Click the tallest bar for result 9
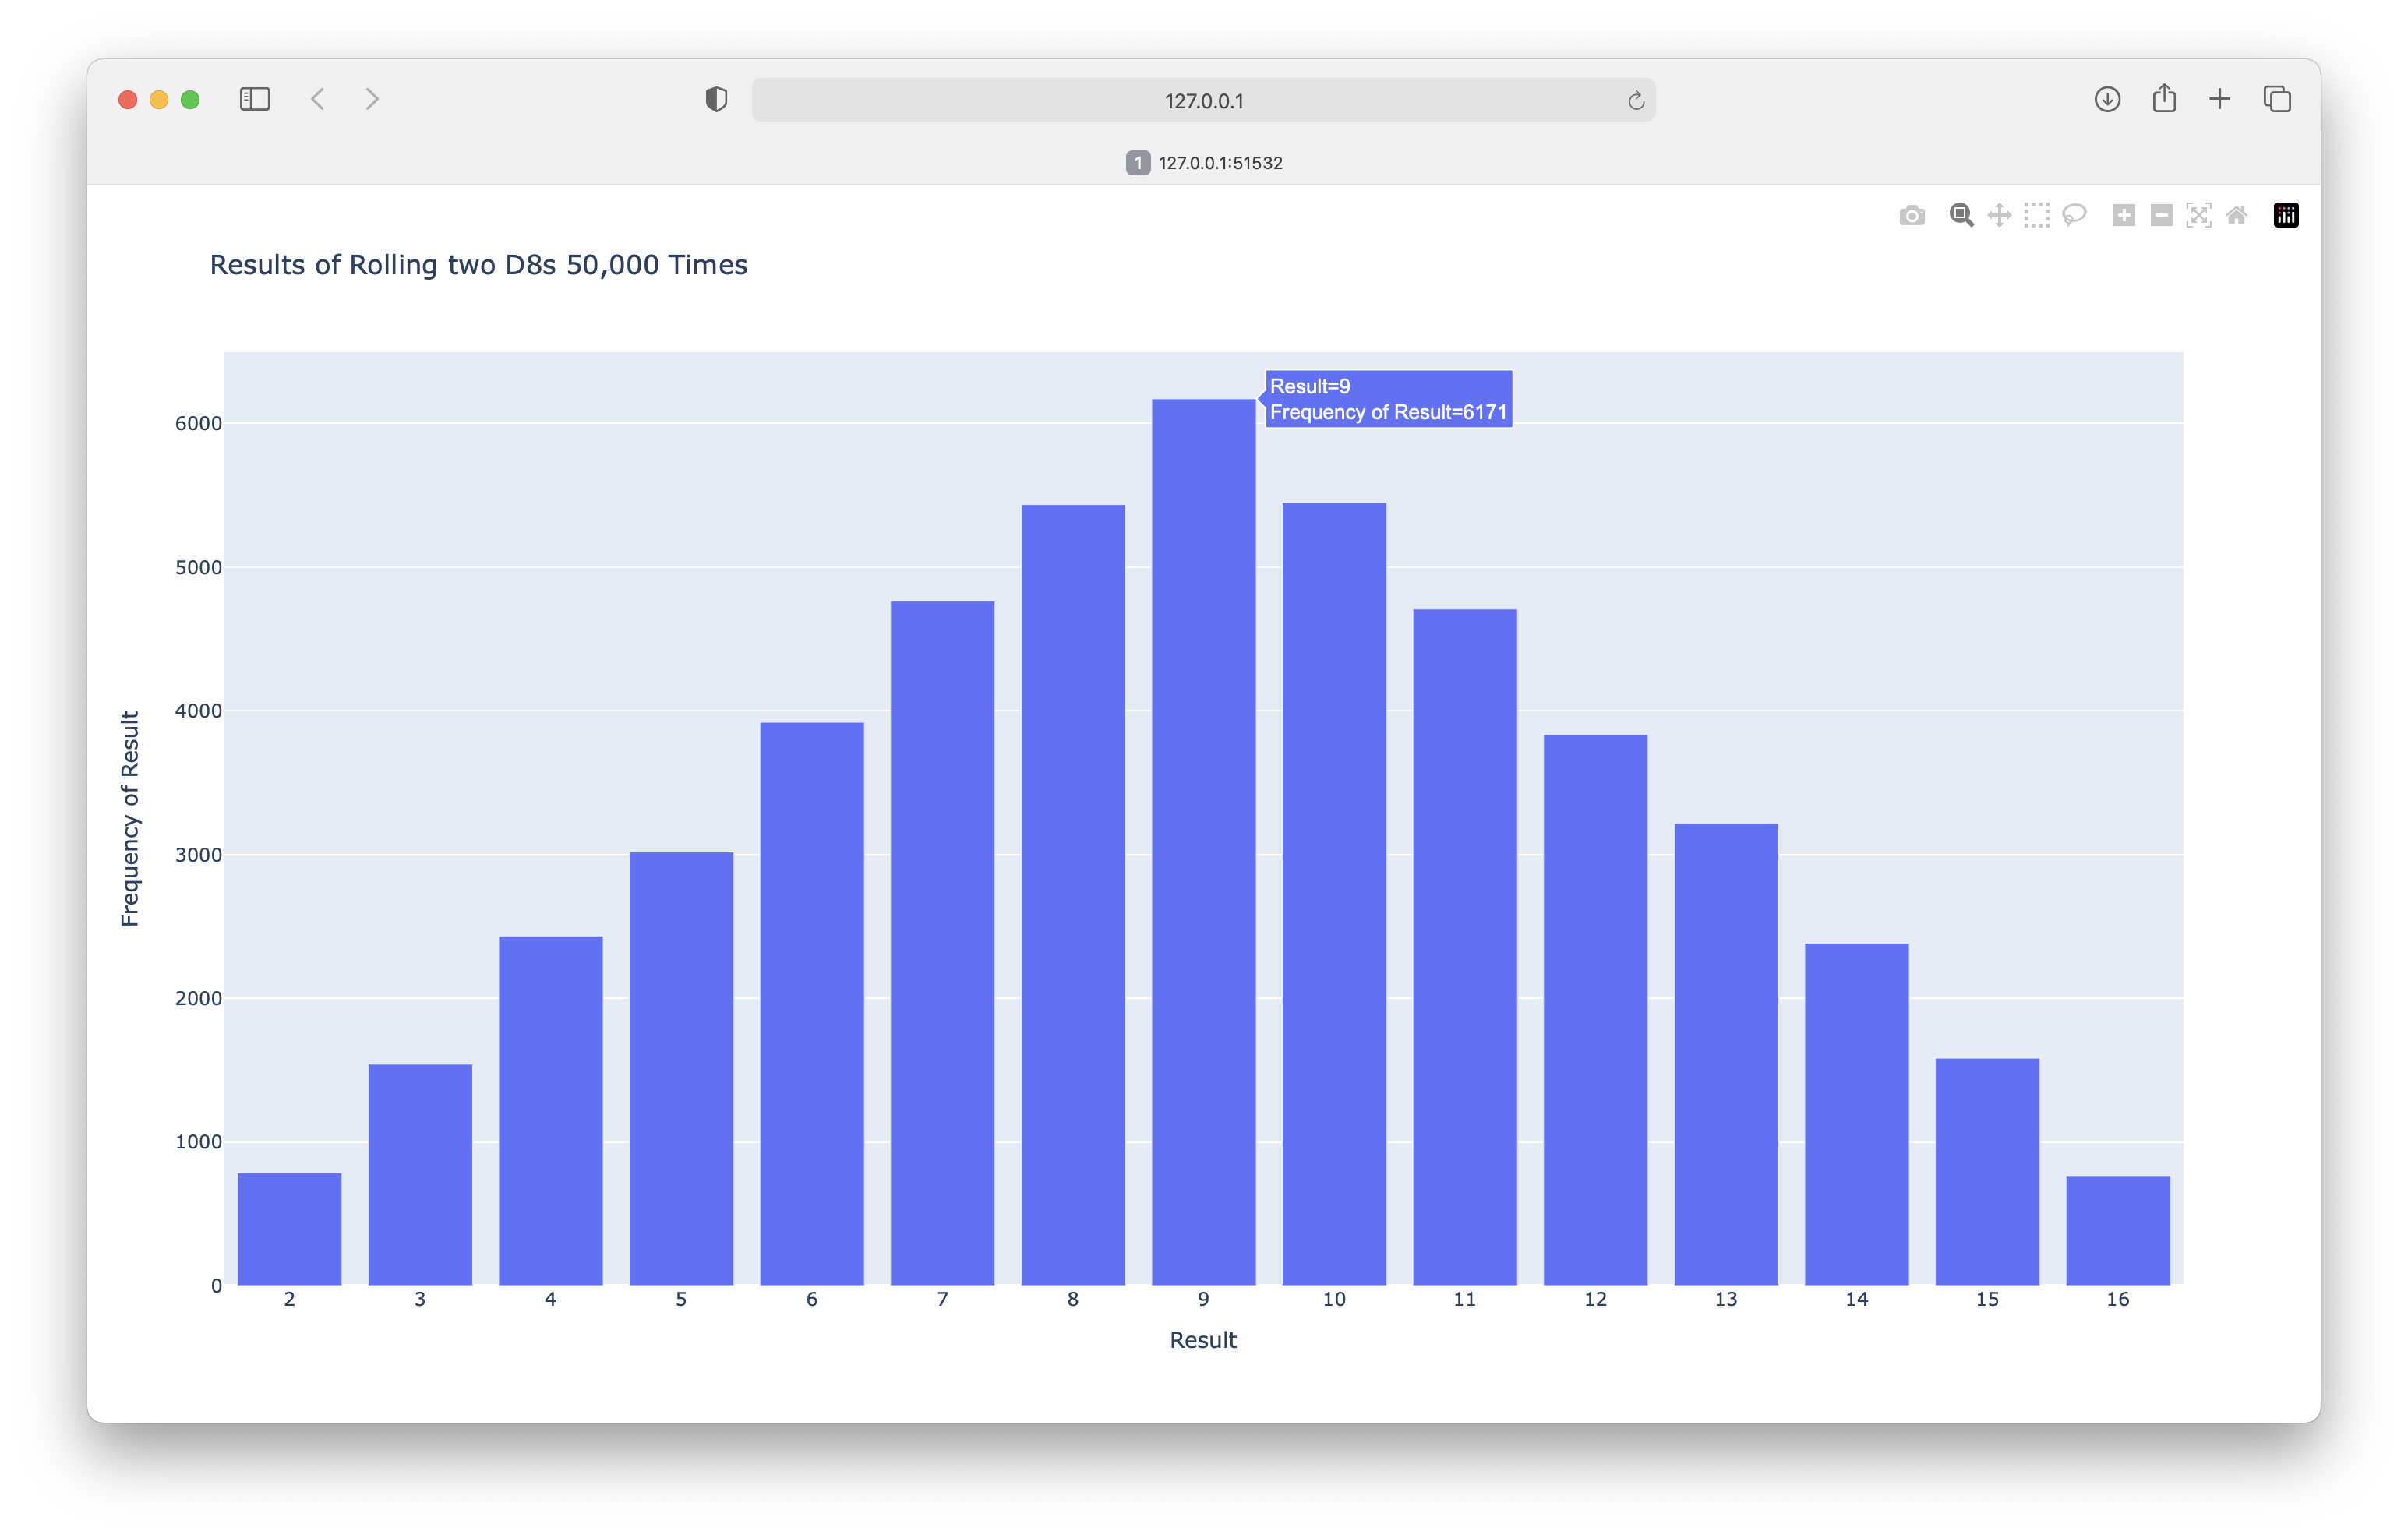2408x1538 pixels. 1204,842
